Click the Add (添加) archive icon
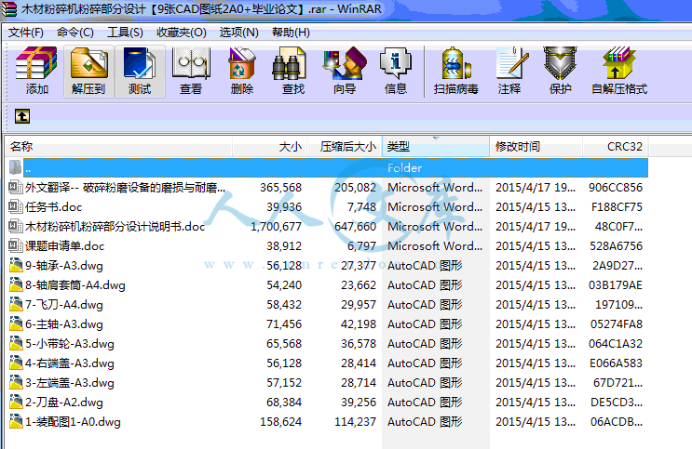The image size is (692, 449). pos(36,63)
